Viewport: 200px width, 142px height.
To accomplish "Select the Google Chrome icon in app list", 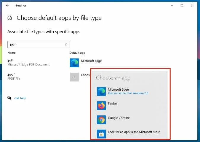I will point(101,120).
